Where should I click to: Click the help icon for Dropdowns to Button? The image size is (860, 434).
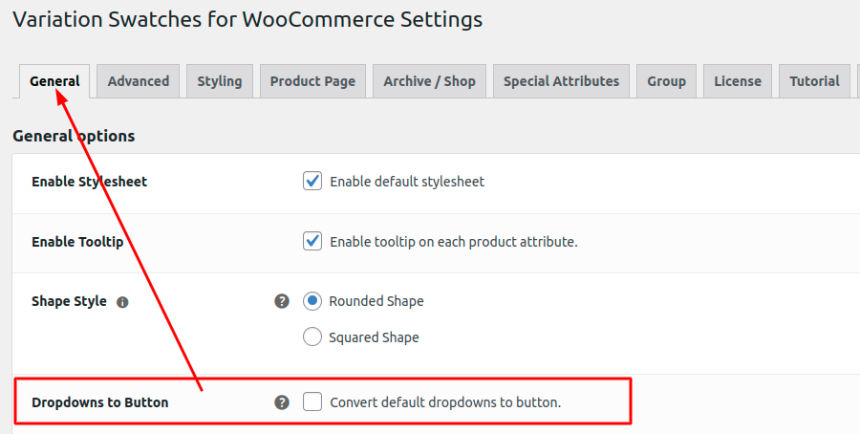(x=282, y=402)
